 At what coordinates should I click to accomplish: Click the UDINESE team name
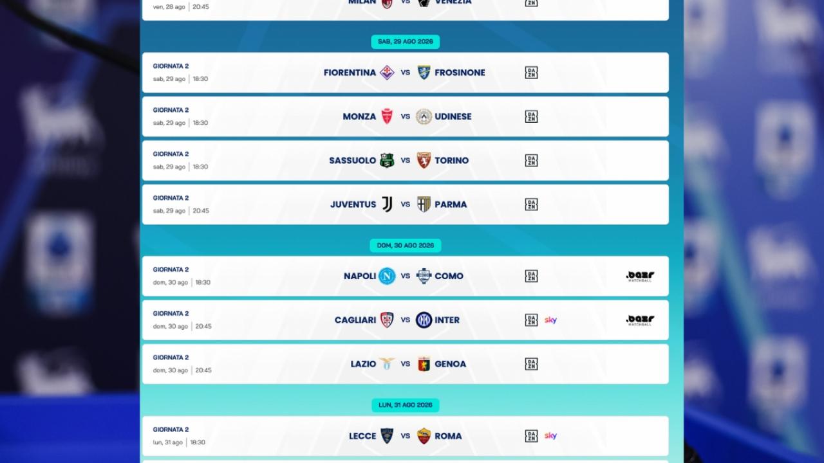pos(453,116)
